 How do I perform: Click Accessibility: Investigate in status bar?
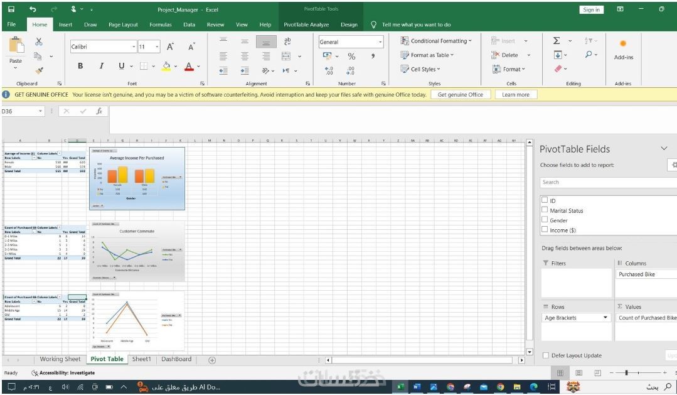(63, 372)
